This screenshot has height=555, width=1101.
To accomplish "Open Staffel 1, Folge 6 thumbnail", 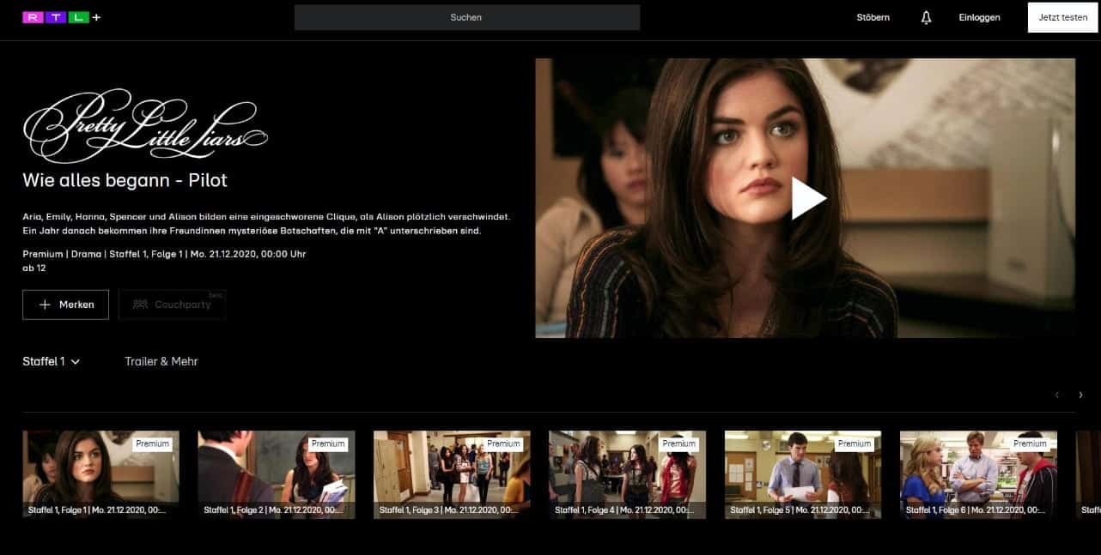I will [978, 474].
